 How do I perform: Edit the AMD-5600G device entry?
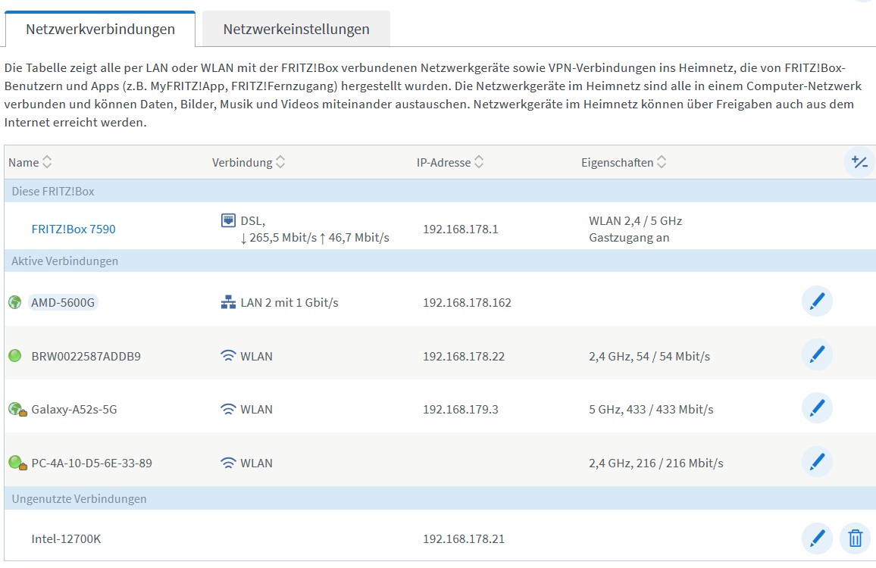pos(817,301)
